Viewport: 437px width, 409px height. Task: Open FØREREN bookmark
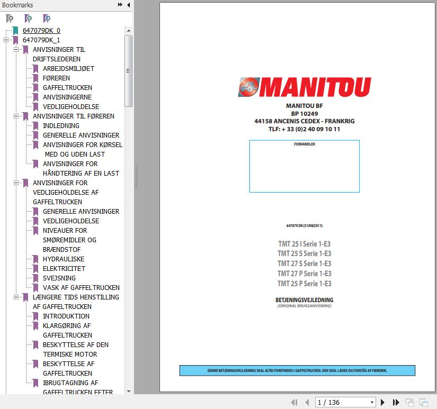click(x=56, y=78)
